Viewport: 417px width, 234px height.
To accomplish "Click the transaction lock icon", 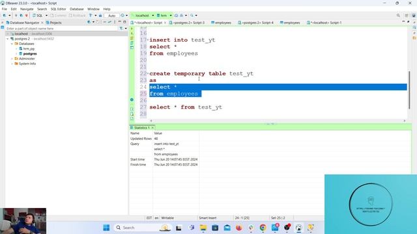I will 100,16.
